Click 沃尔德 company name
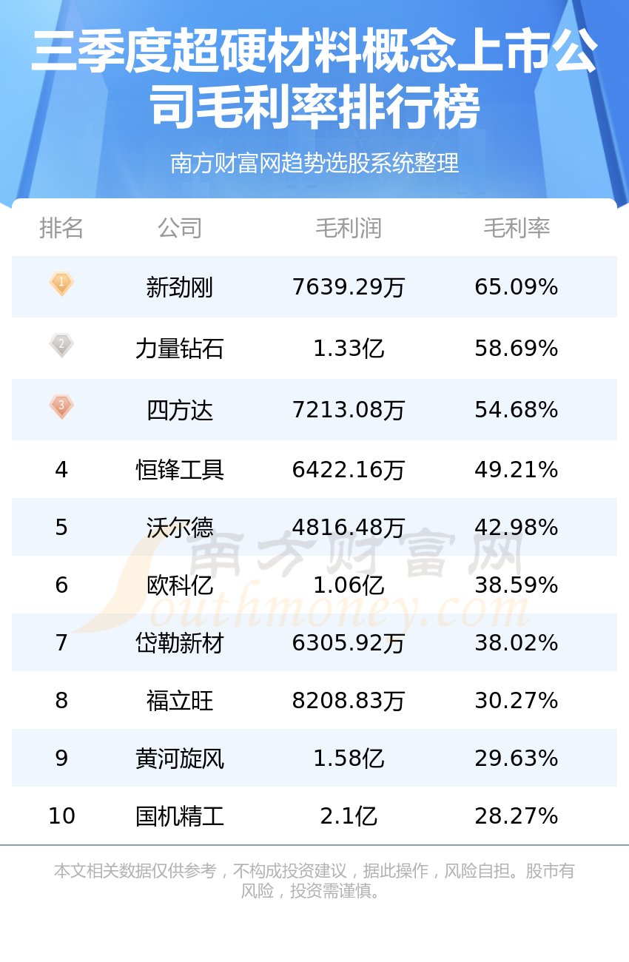This screenshot has width=629, height=962. click(x=180, y=528)
